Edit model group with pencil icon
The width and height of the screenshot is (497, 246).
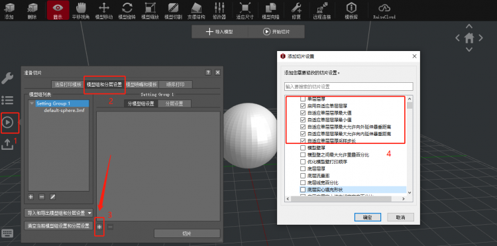tap(52, 197)
